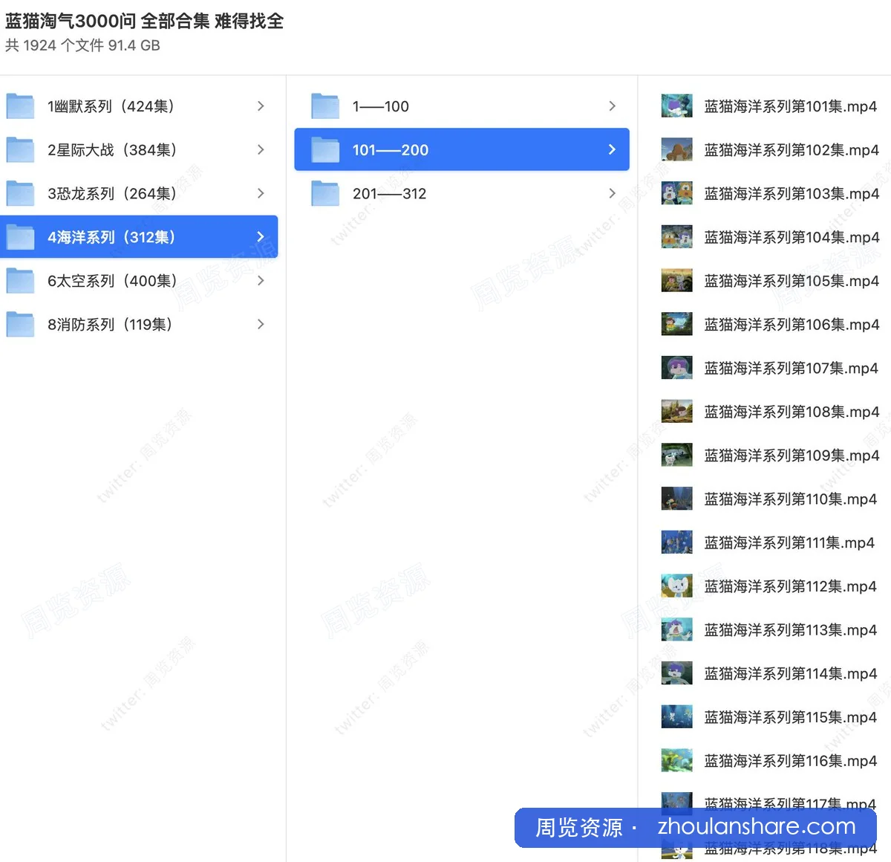Select file name 蓝猫海洋系列第112集.mp4
This screenshot has height=862, width=891.
(791, 586)
